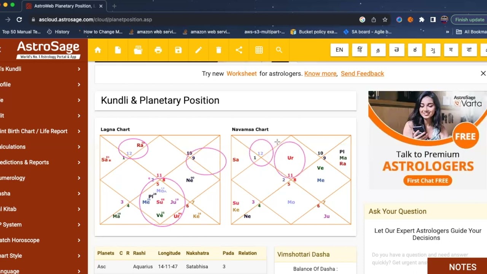This screenshot has height=274, width=487.
Task: Click the Satabhisa nakshatra cell
Action: (197, 266)
